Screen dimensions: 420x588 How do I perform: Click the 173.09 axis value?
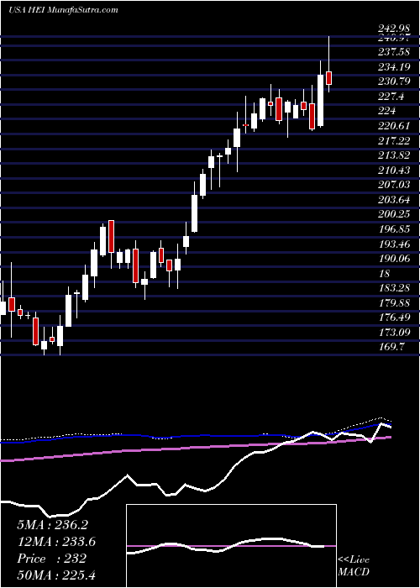(x=395, y=333)
